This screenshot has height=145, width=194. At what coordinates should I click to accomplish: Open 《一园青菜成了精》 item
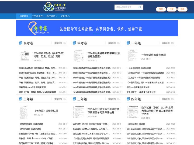pos(145,82)
